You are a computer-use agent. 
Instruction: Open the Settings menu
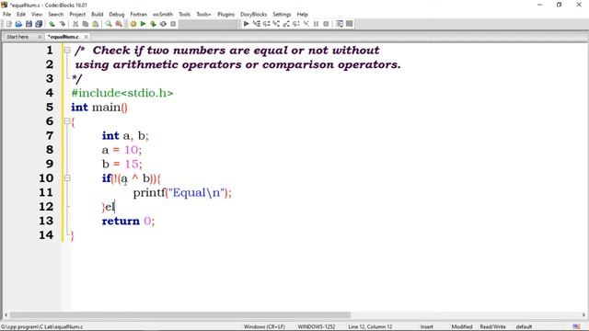coord(282,15)
